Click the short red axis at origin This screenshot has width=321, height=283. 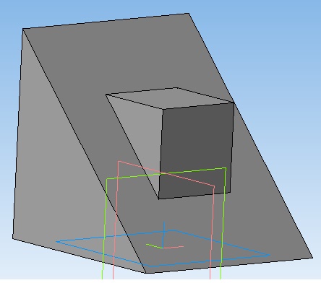point(174,247)
